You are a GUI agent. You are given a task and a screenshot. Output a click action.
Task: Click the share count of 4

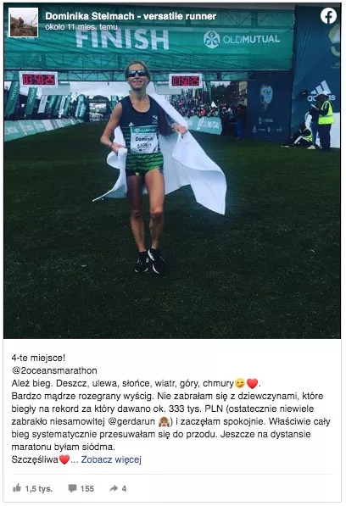click(x=124, y=488)
